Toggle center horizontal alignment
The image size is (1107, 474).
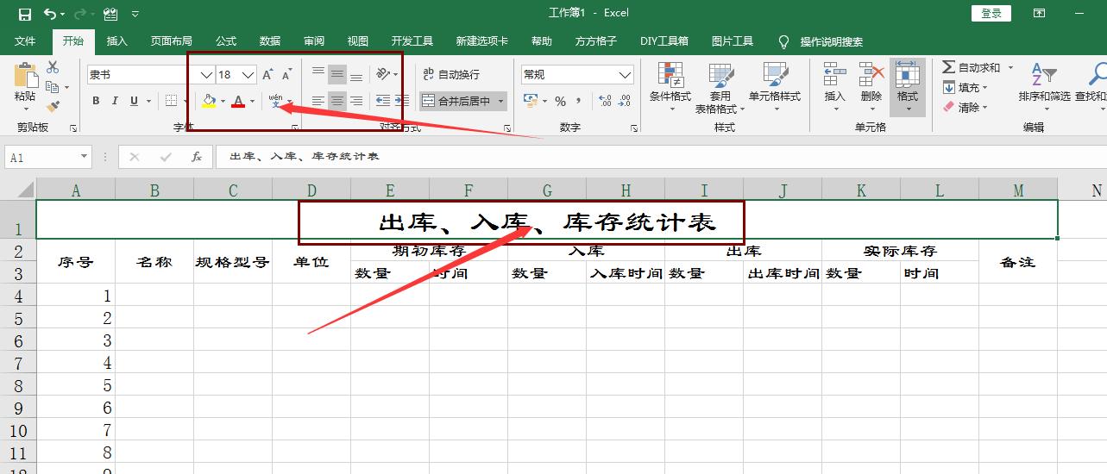click(x=337, y=101)
